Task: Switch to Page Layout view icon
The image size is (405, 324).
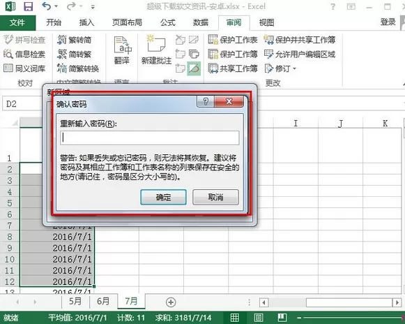Action: pyautogui.click(x=259, y=318)
